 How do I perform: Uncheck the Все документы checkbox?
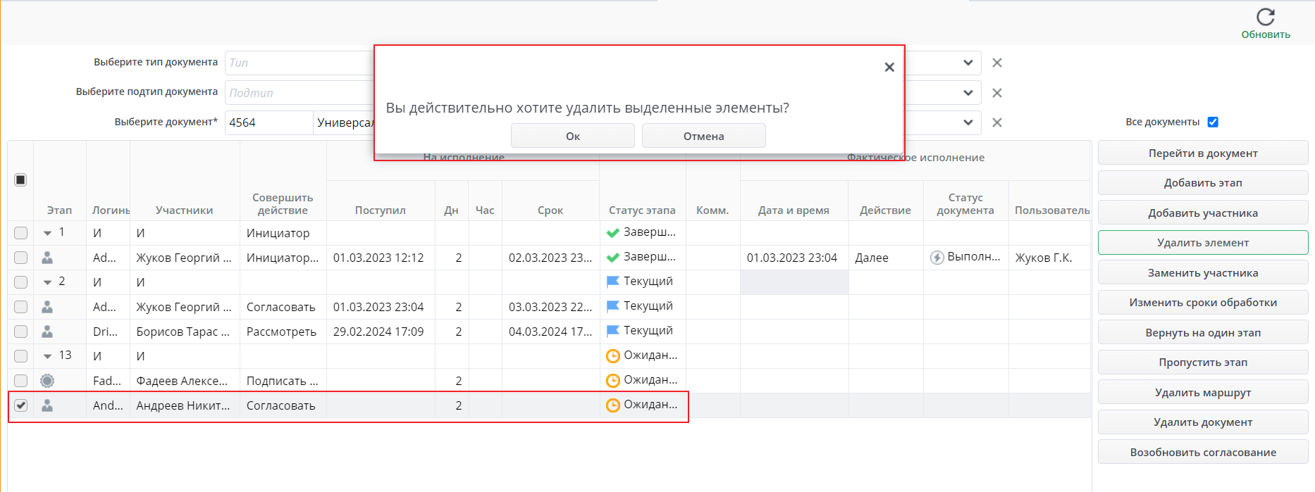[x=1213, y=122]
